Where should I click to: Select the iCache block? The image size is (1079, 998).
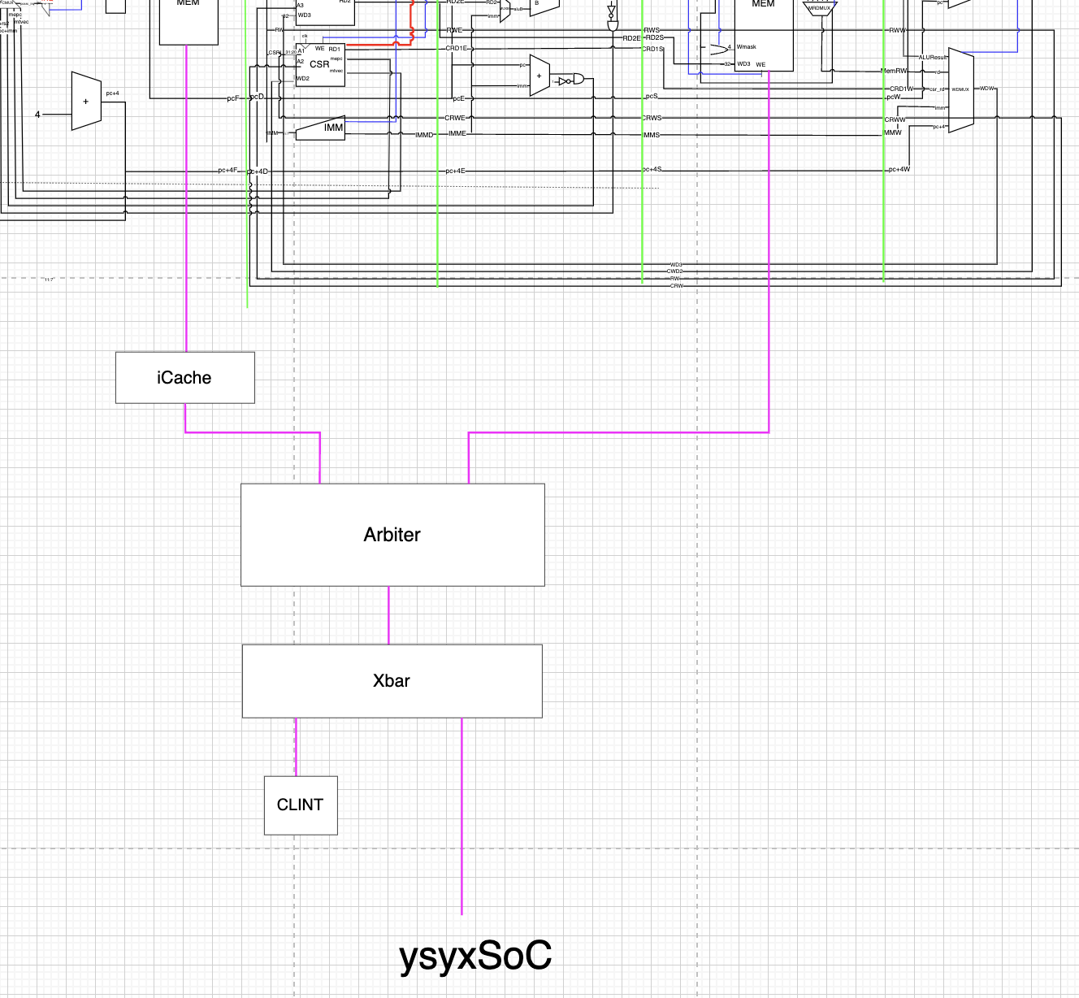point(184,378)
